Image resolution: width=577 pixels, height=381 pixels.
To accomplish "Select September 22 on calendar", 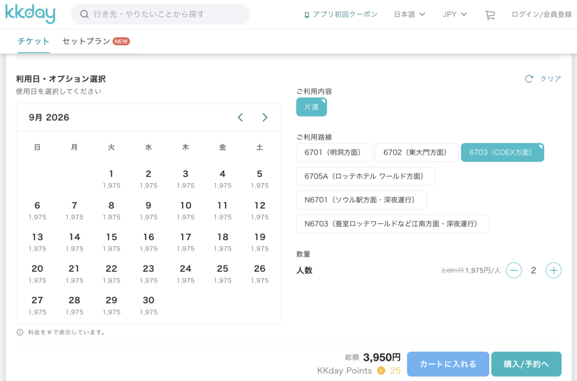I will [x=112, y=273].
